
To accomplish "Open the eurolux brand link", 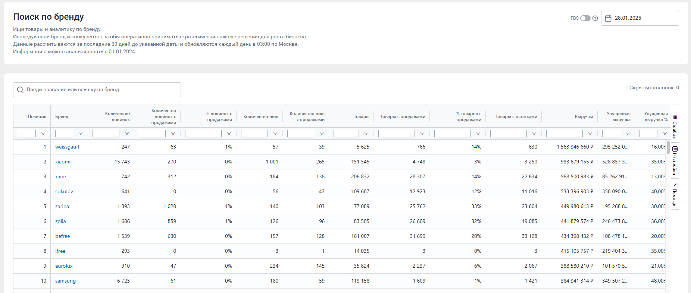I will point(64,266).
